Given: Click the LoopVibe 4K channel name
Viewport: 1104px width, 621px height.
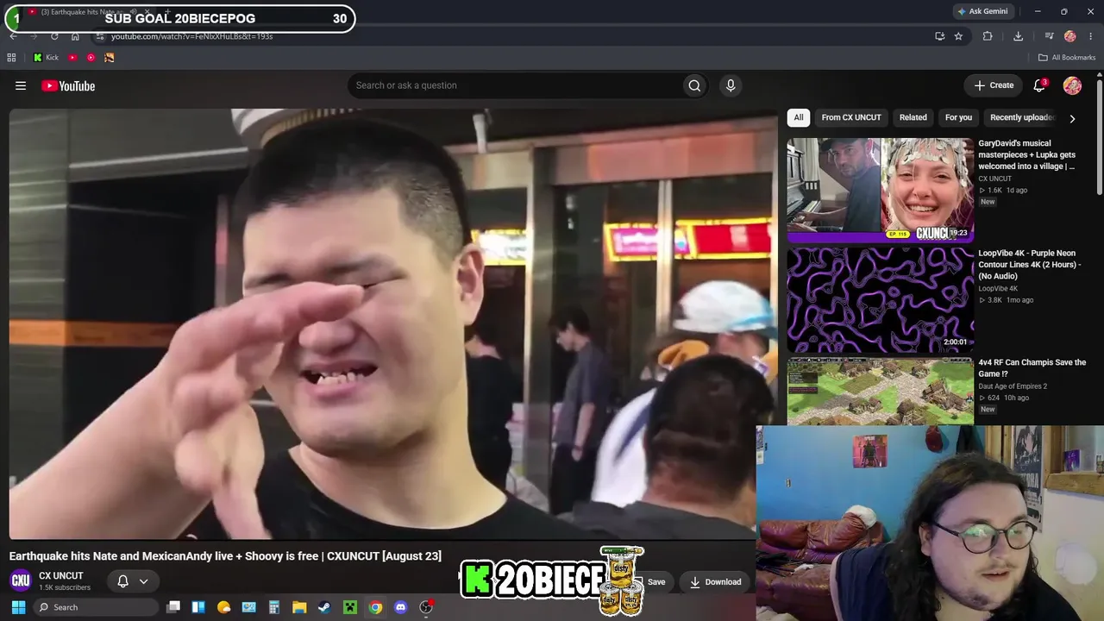Looking at the screenshot, I should click(x=998, y=288).
